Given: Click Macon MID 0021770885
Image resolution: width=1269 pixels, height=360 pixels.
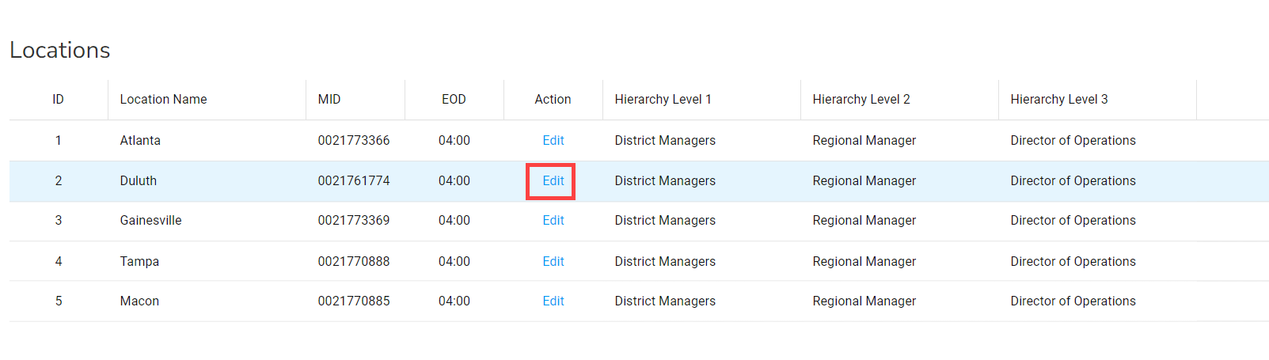Looking at the screenshot, I should [x=354, y=301].
